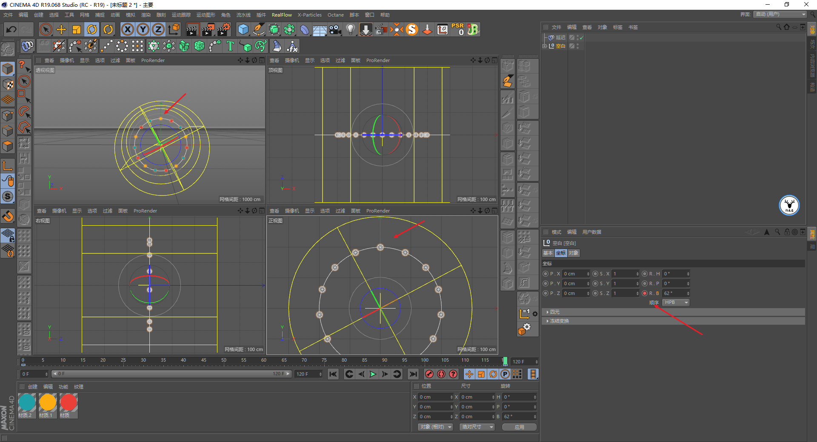Image resolution: width=817 pixels, height=442 pixels.
Task: Activate the Rotate tool
Action: pyautogui.click(x=92, y=29)
